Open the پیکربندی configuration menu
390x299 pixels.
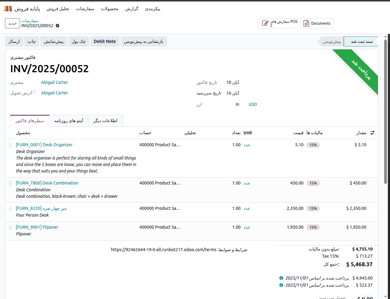[x=152, y=9]
